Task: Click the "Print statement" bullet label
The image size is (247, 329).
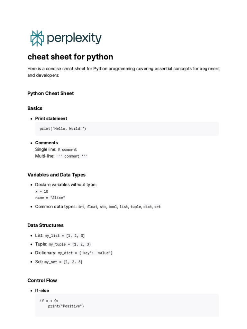Action: [x=51, y=119]
